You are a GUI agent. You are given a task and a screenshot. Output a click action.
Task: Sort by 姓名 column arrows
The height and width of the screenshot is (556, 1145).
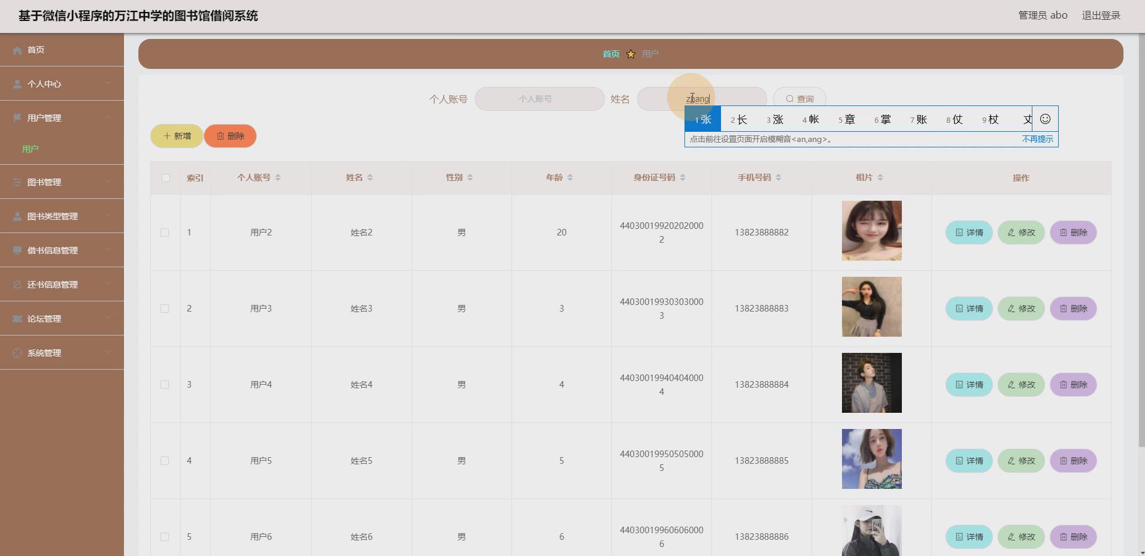tap(370, 177)
